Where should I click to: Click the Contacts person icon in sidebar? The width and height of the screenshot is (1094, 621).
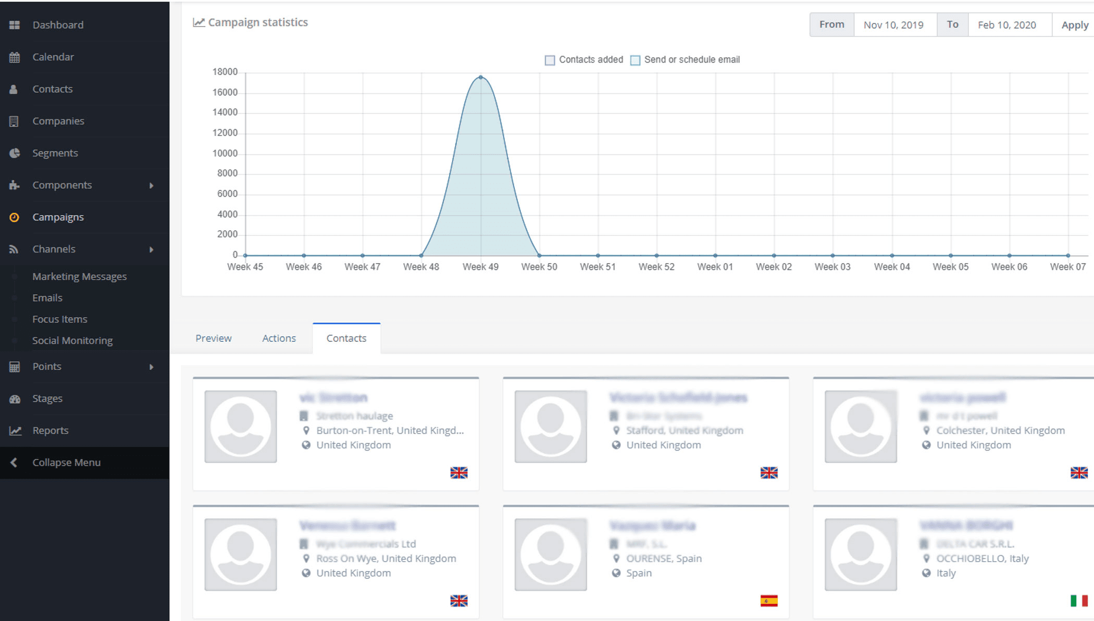14,89
